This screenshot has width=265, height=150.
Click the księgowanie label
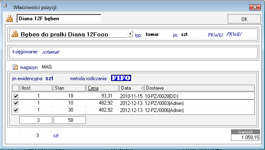click(25, 52)
